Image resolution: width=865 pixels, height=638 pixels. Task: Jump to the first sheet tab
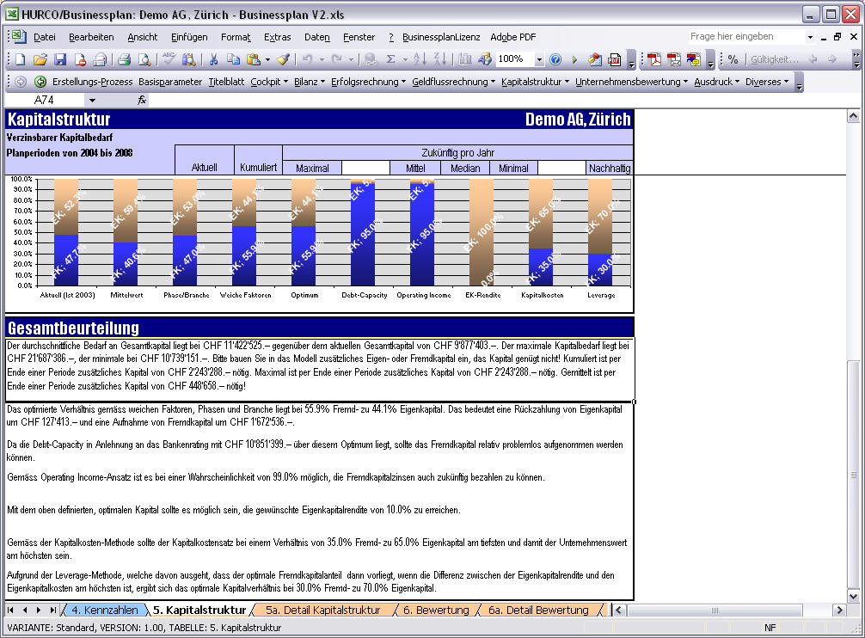[10, 610]
